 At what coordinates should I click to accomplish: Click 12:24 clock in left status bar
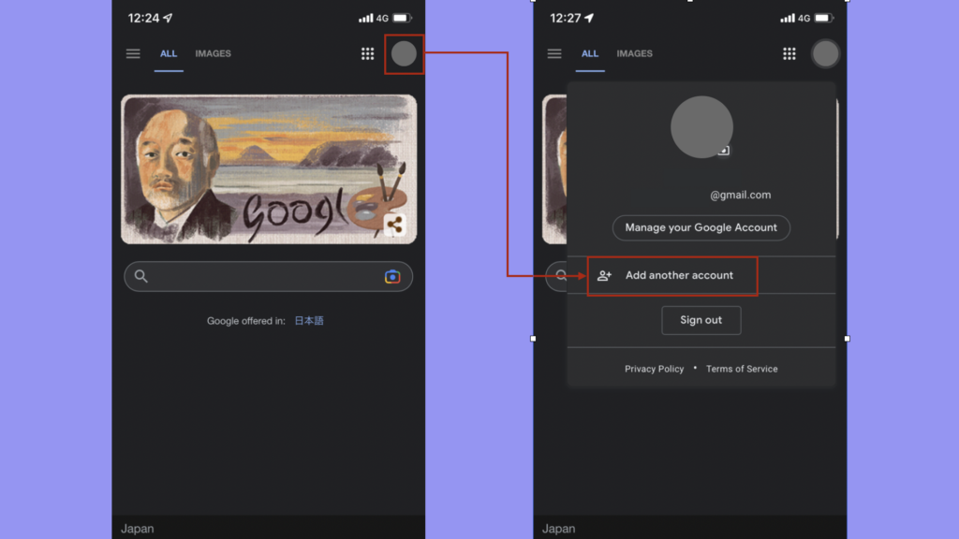(x=143, y=19)
